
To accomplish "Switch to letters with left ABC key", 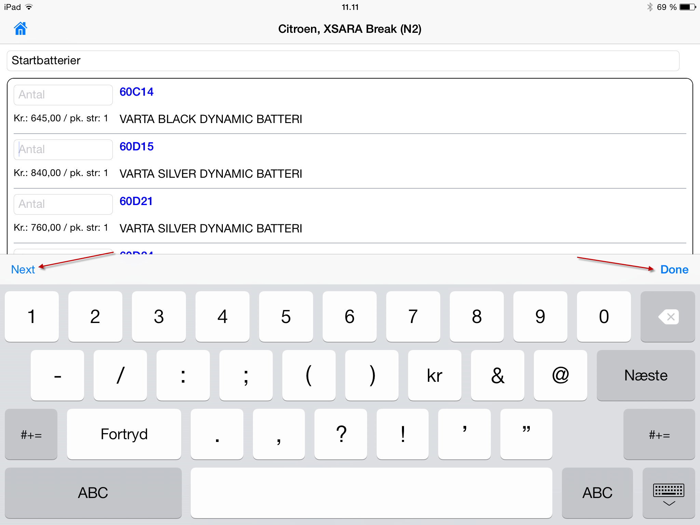I will (x=93, y=493).
